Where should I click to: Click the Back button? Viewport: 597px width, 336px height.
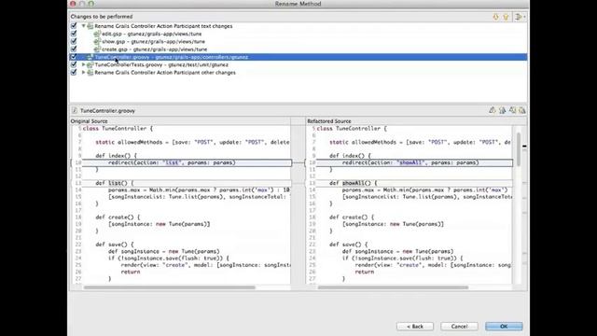point(415,327)
